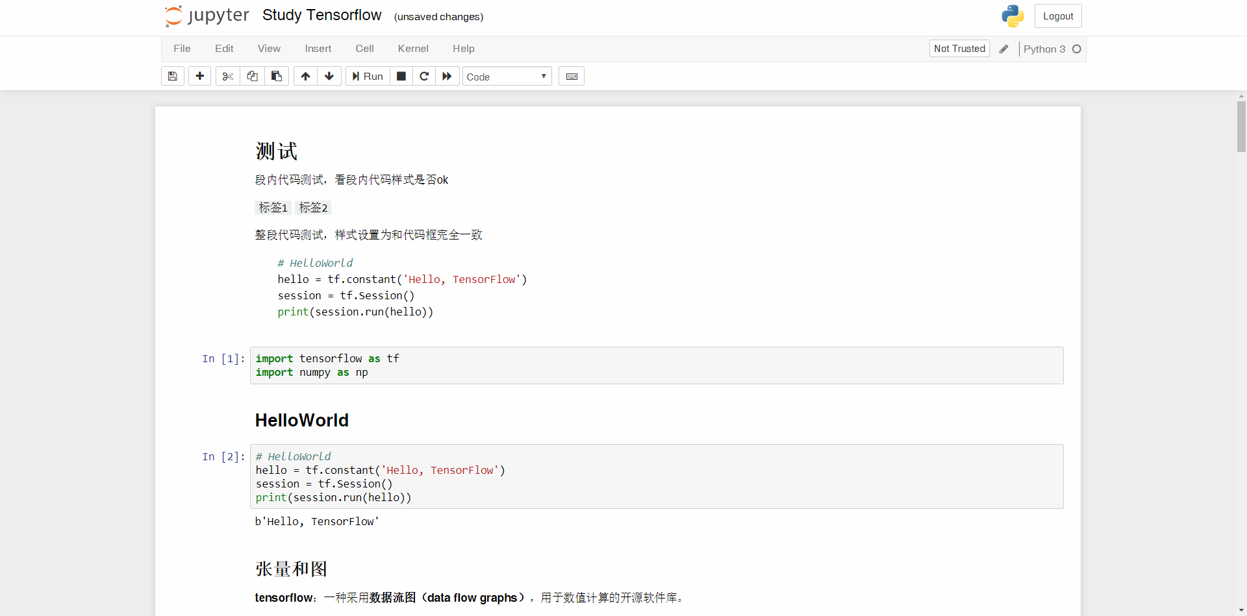Cut the selected cell with scissors icon
The height and width of the screenshot is (616, 1247).
[x=227, y=76]
